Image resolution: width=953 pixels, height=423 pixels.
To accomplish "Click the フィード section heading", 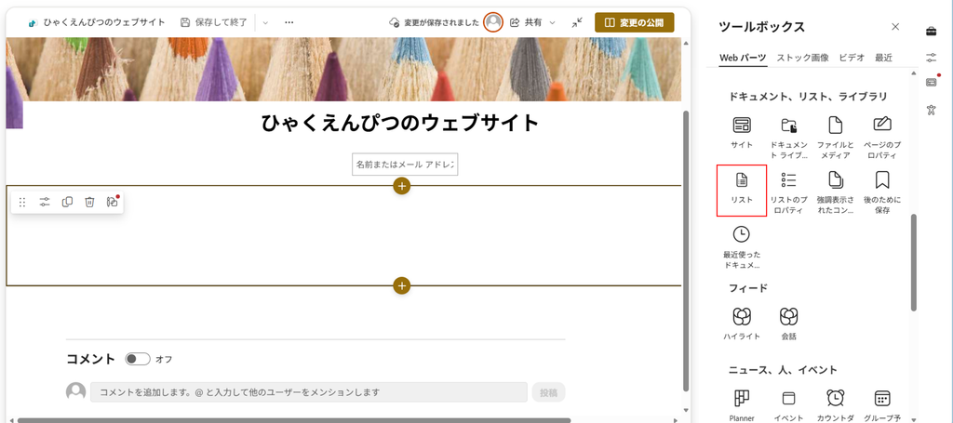I will (x=748, y=287).
